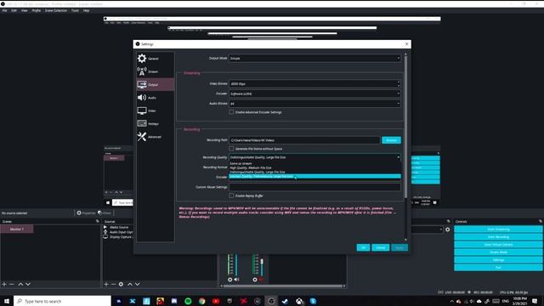The image size is (544, 306).
Task: Mute first audio mixer channel speaker
Action: 236,280
